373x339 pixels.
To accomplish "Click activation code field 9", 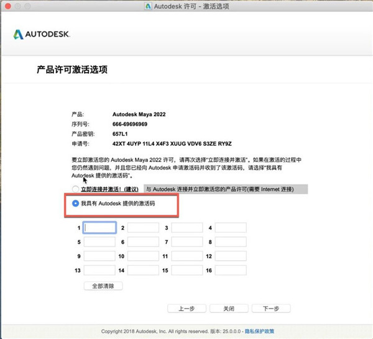I will [99, 256].
